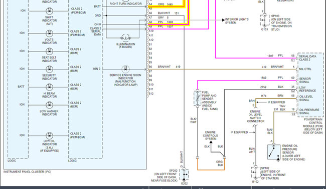Screen dimensions: 326x189
Task: Click the 'OIL LEVEL SIGNAL' label
Action: [306, 98]
